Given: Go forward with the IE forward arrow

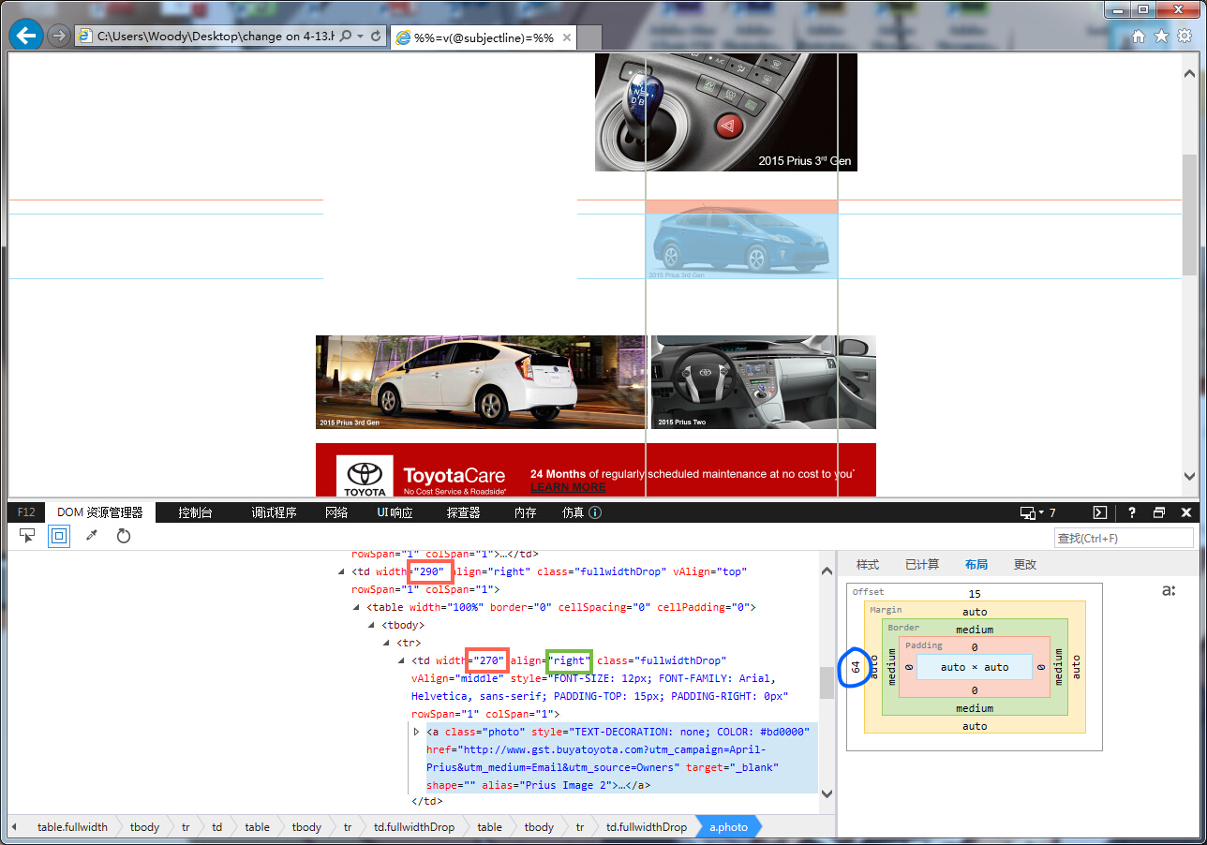Looking at the screenshot, I should click(x=59, y=36).
